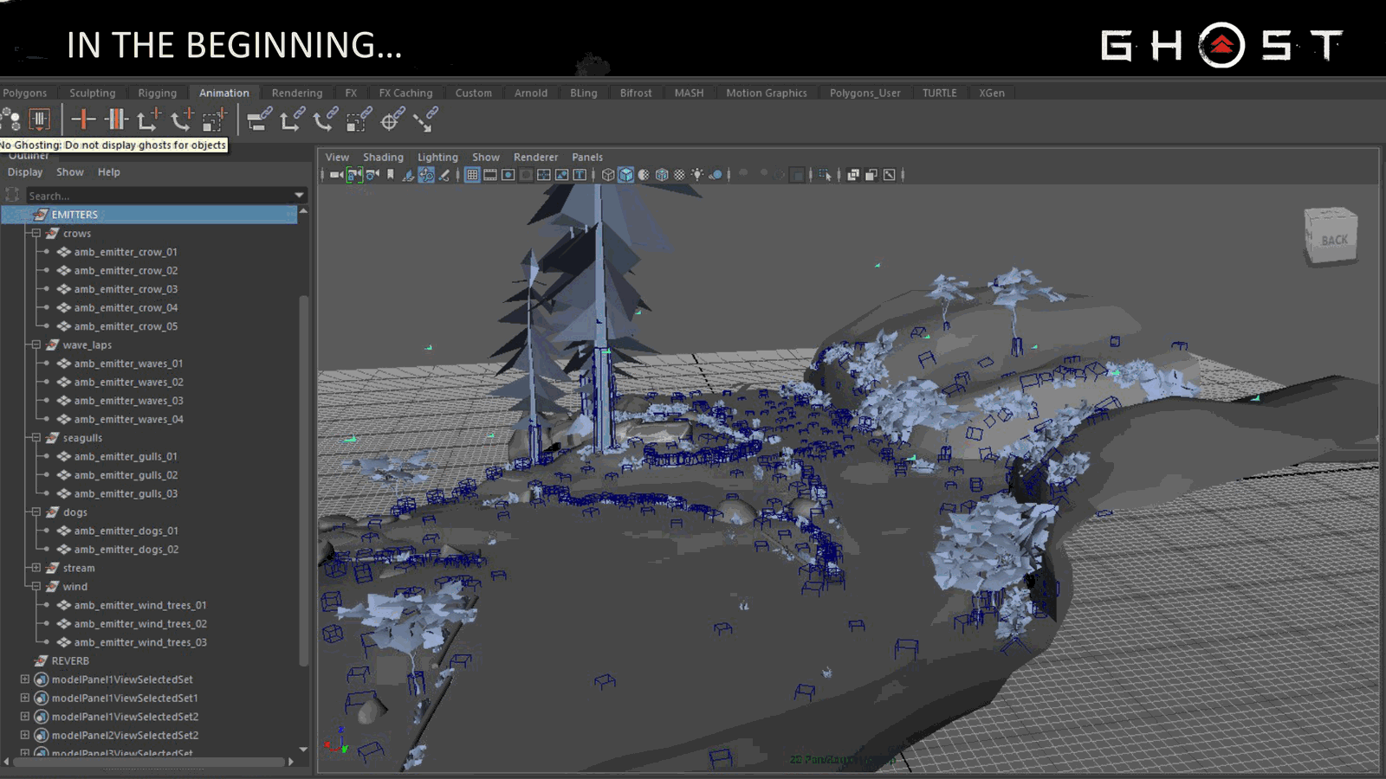
Task: Click the Set Key on Translate icon
Action: [x=149, y=119]
